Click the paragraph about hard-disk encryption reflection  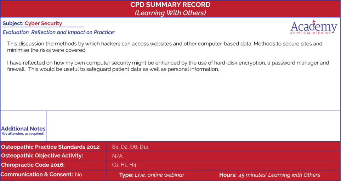point(168,66)
